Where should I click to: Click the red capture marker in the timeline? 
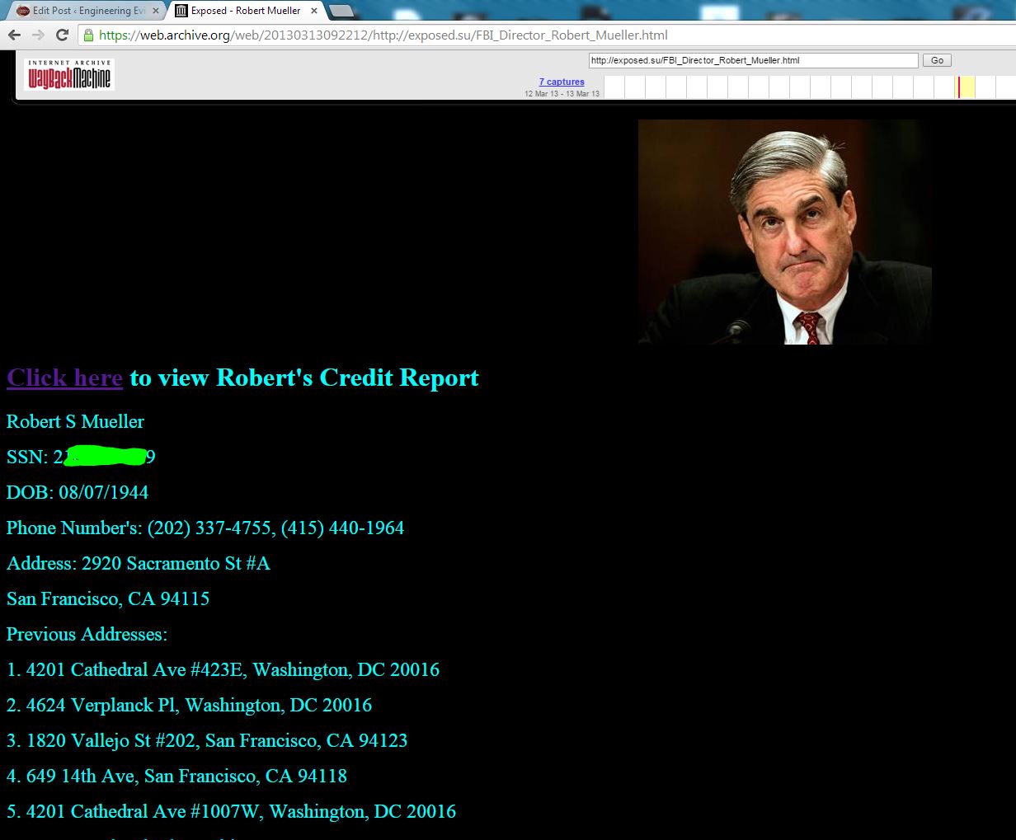click(958, 87)
